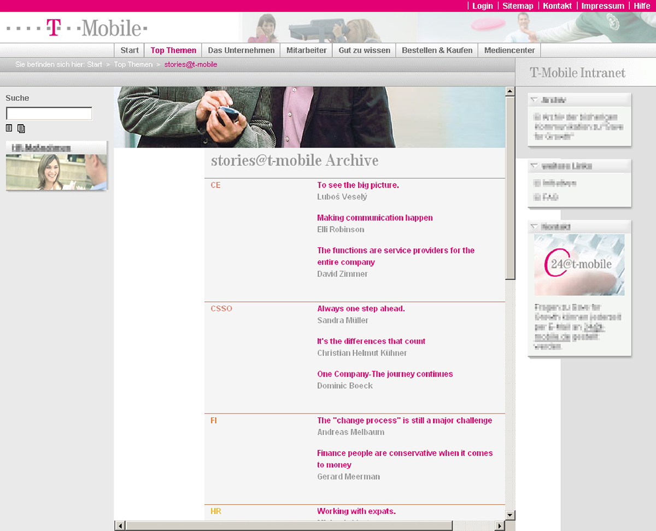The width and height of the screenshot is (656, 531).
Task: Click the Sitemap link in top bar
Action: pyautogui.click(x=518, y=6)
